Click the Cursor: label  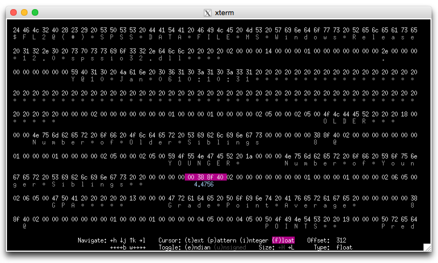(170, 240)
